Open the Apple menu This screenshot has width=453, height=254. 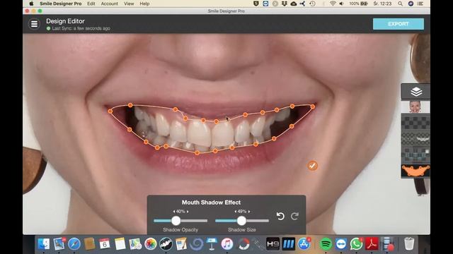31,4
